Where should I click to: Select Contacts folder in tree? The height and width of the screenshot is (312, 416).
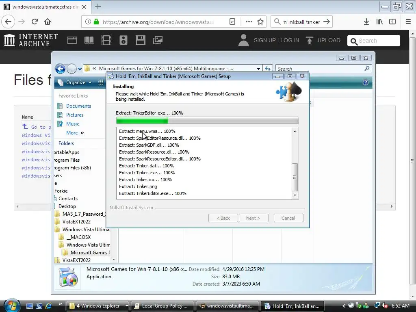pyautogui.click(x=68, y=199)
